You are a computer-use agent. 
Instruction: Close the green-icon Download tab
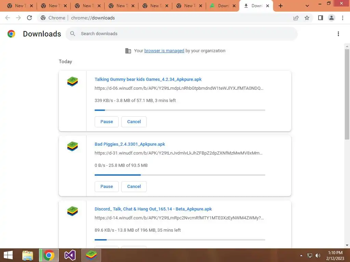pyautogui.click(x=234, y=6)
